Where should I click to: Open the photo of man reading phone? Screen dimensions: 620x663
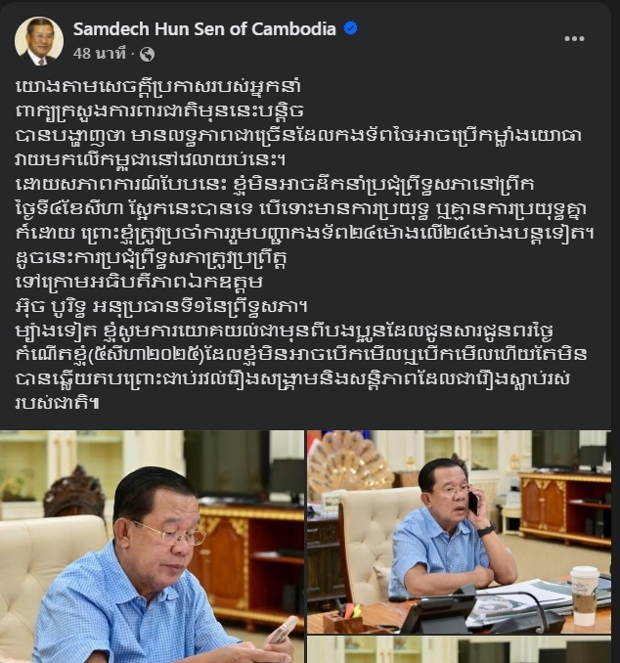[x=152, y=547]
